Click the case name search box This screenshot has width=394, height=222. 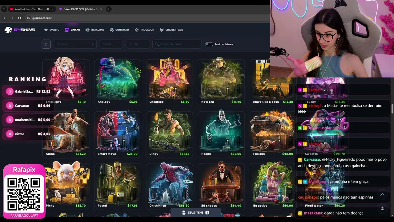[x=177, y=44]
